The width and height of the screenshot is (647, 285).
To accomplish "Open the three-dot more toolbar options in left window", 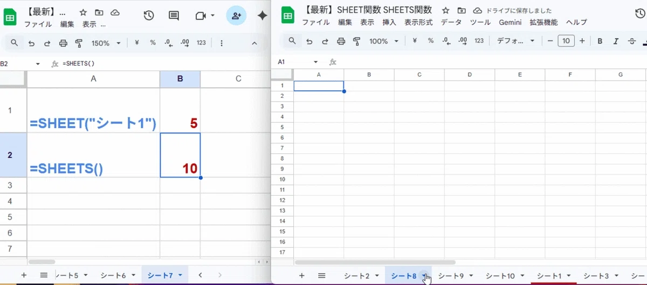I will point(222,43).
